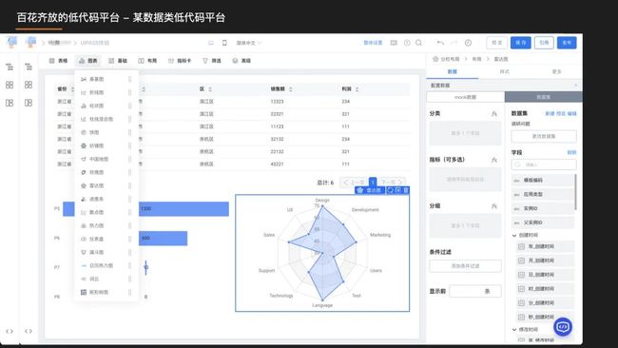Click the 引用 button
This screenshot has height=348, width=618.
pyautogui.click(x=544, y=43)
